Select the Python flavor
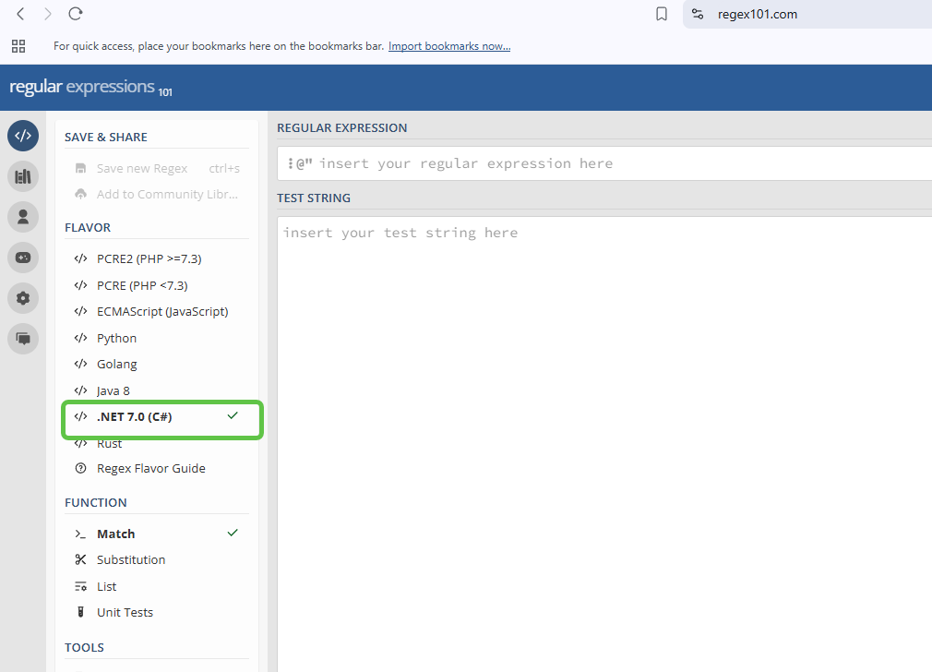The width and height of the screenshot is (932, 672). pos(116,338)
